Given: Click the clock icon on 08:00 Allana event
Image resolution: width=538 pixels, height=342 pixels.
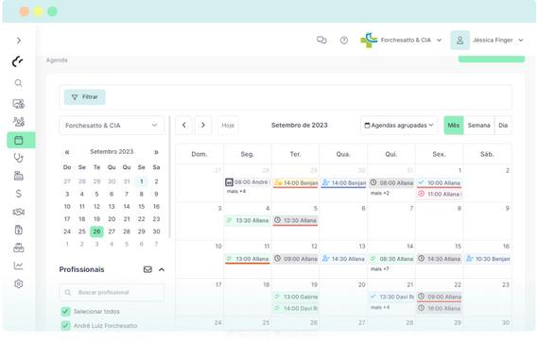Looking at the screenshot, I should coord(373,182).
